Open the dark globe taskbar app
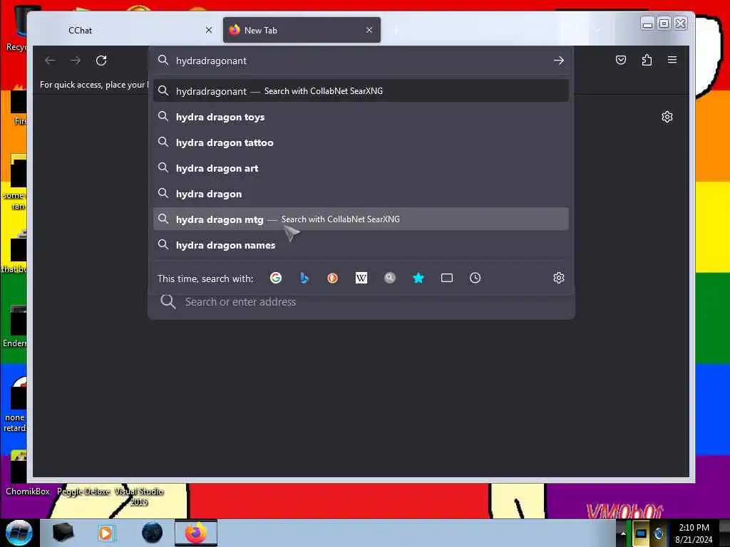 coord(153,533)
